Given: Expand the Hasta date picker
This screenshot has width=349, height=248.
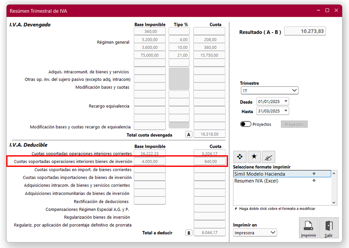Looking at the screenshot, I should pyautogui.click(x=286, y=111).
